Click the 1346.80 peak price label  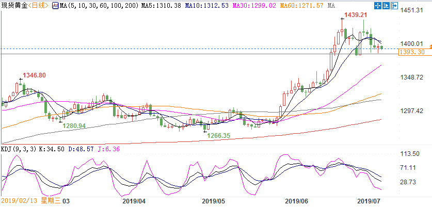click(34, 75)
